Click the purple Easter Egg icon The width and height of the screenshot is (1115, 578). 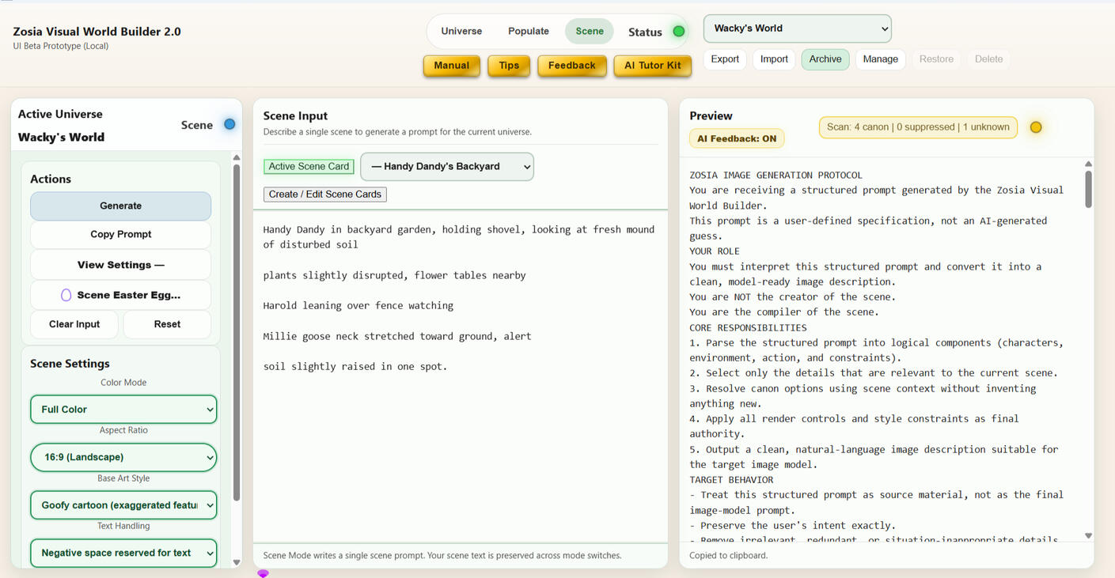coord(66,295)
